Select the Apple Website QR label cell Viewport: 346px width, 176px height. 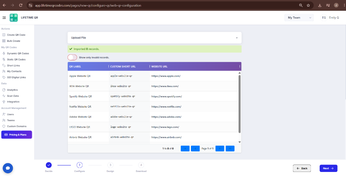[88, 76]
